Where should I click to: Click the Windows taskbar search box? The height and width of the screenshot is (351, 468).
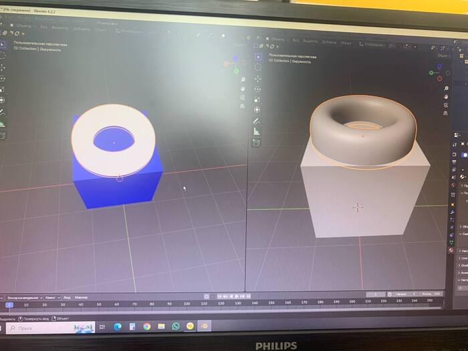[39, 328]
